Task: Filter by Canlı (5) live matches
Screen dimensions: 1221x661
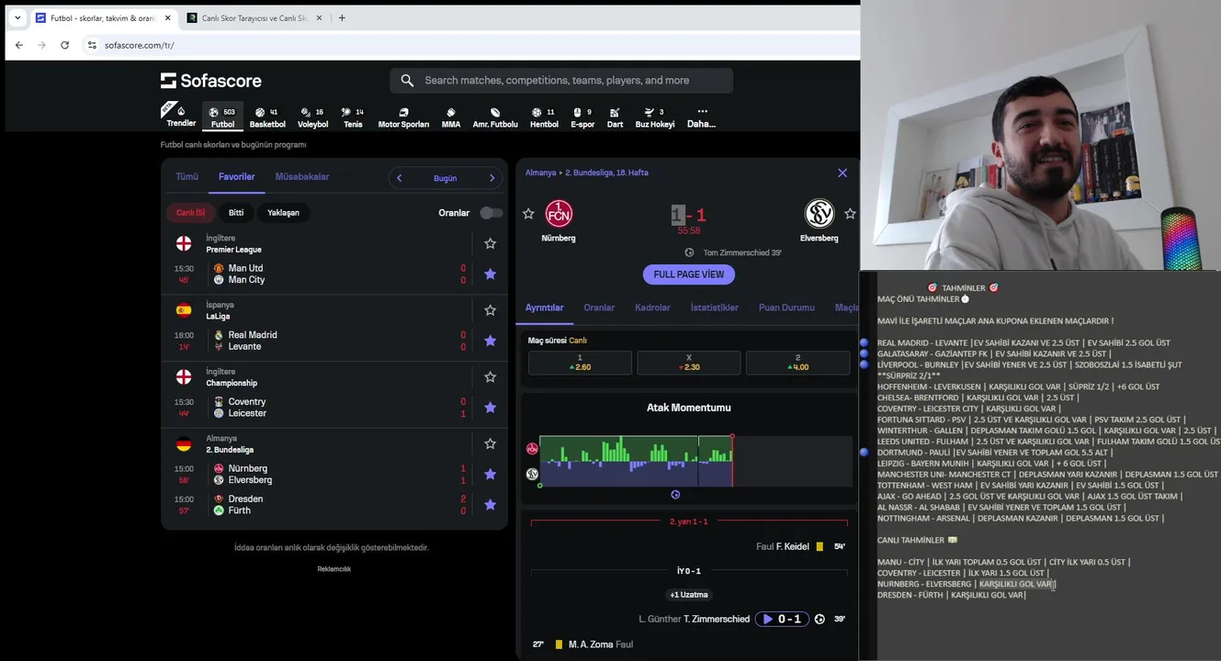Action: point(191,213)
